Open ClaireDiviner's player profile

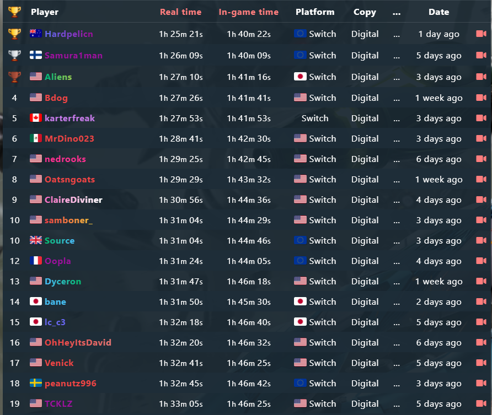(x=73, y=200)
